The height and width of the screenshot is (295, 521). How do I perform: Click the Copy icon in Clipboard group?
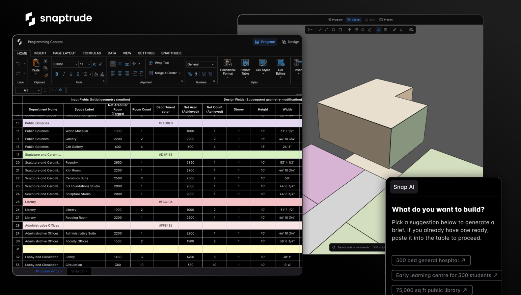[45, 68]
